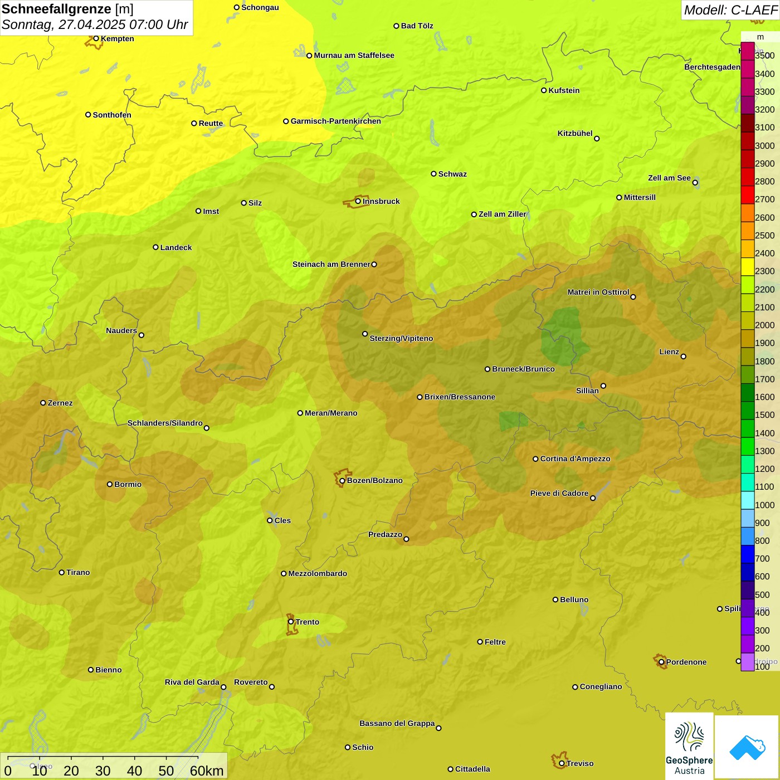Click the Trento city outline marker

tap(291, 625)
